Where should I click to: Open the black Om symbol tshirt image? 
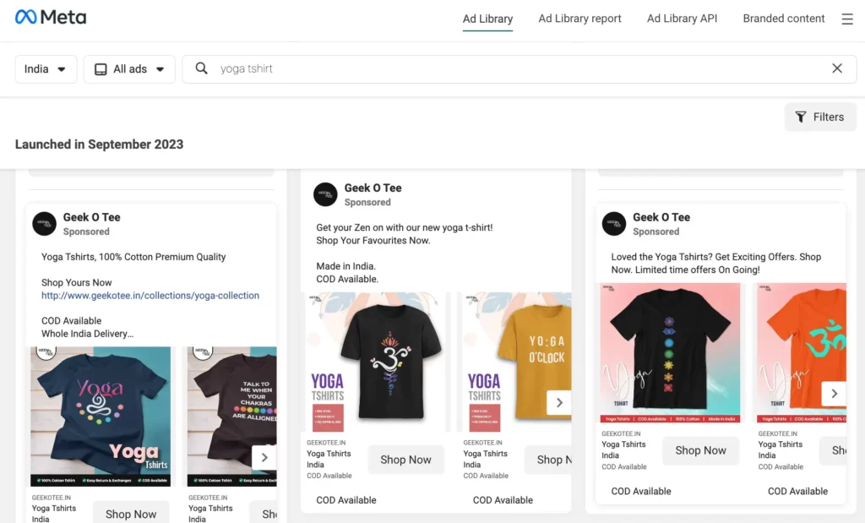point(376,362)
